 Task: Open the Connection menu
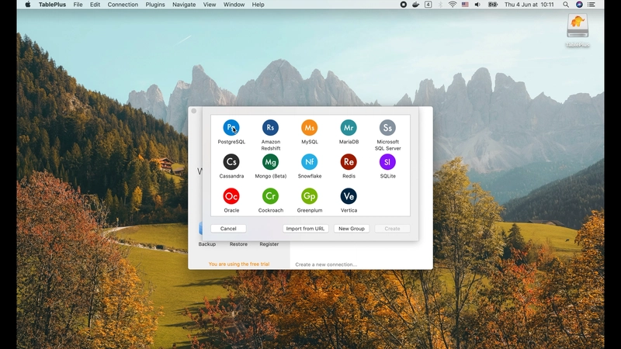tap(123, 5)
